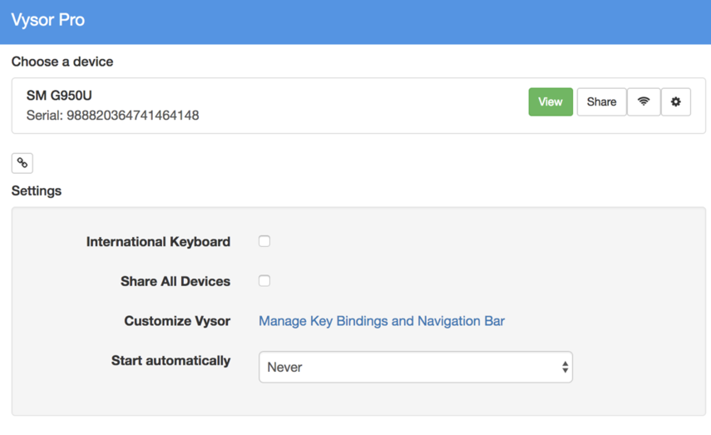Screen dimensions: 711x435
Task: Click the device serial number text
Action: [112, 116]
